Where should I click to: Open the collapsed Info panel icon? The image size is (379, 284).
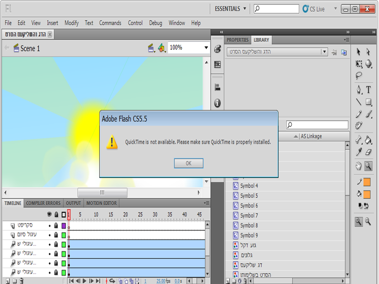(x=218, y=103)
